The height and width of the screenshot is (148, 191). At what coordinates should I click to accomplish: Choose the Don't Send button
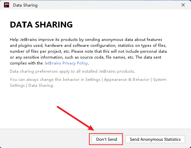107,139
